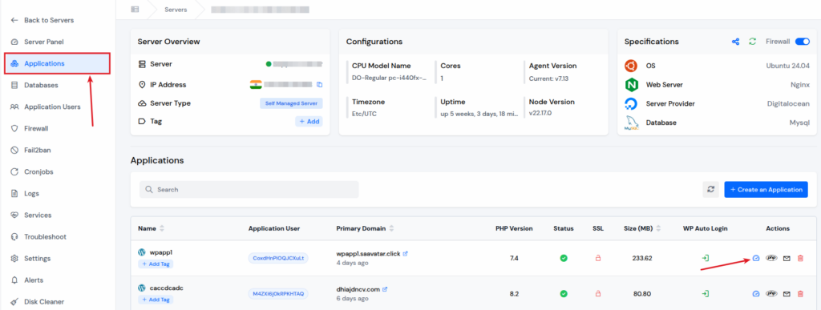Add Tag to caccdcadc application
This screenshot has height=310, width=821.
(156, 300)
